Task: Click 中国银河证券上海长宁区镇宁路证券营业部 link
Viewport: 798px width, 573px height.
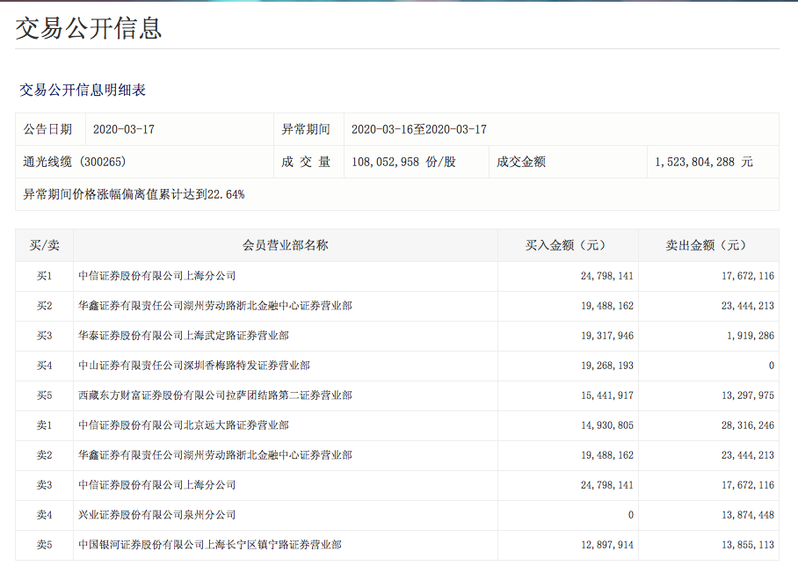Action: pyautogui.click(x=209, y=545)
